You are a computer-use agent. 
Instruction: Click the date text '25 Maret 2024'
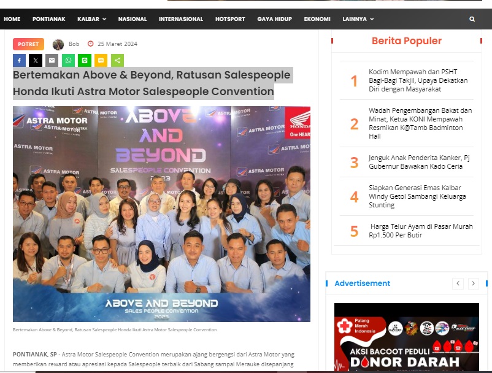click(x=117, y=44)
